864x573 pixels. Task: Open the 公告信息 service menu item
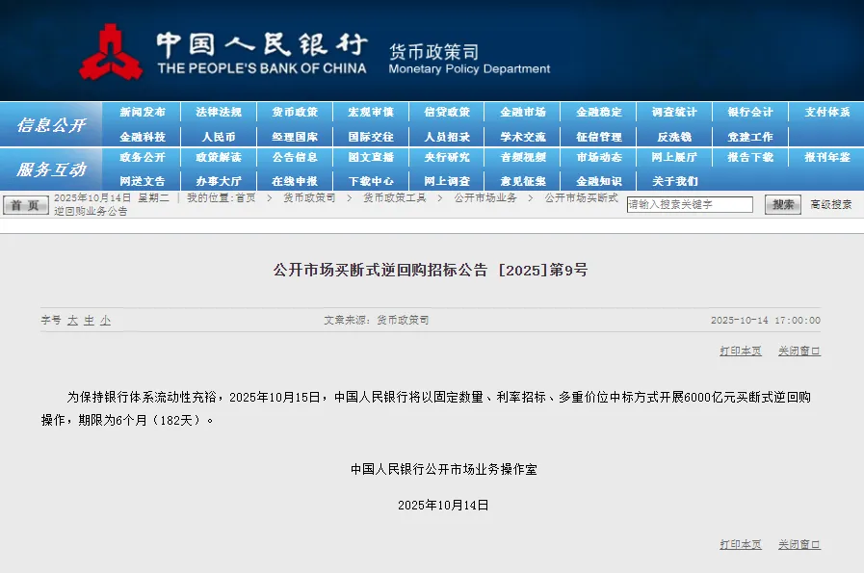[x=295, y=157]
